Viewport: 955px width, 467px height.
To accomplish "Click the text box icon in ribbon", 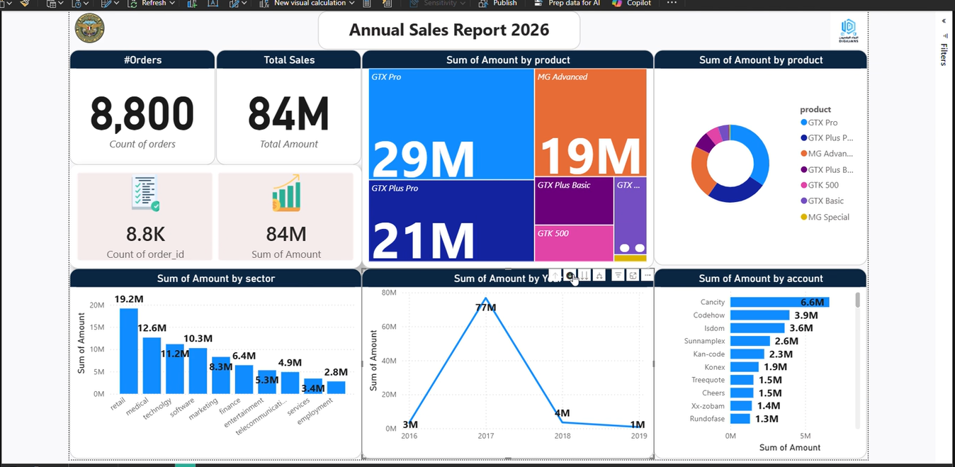I will coord(213,3).
